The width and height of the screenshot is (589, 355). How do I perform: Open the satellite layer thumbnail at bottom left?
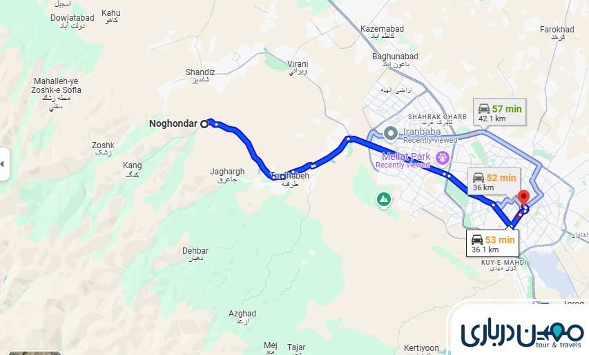tap(35, 353)
